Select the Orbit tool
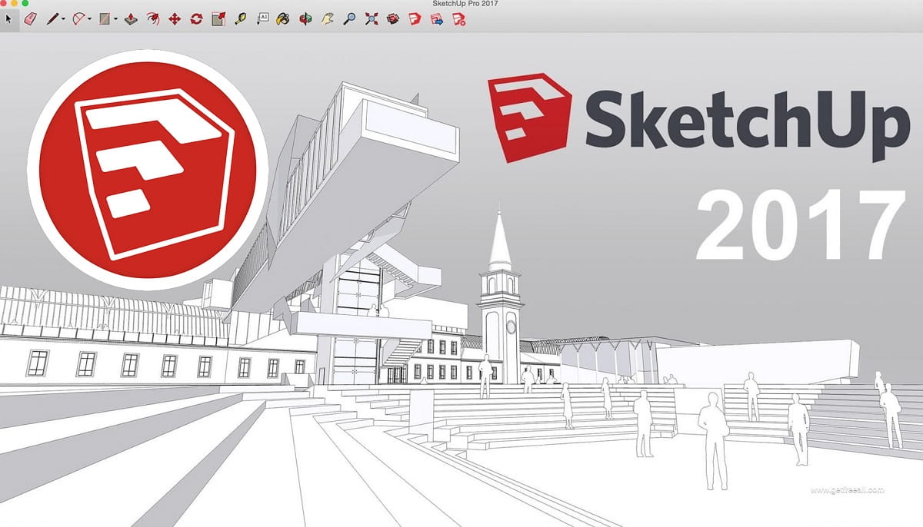Screen dimensions: 923x527 [306, 18]
